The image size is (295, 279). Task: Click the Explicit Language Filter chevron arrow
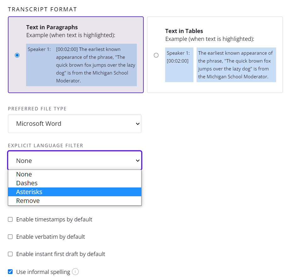[138, 161]
